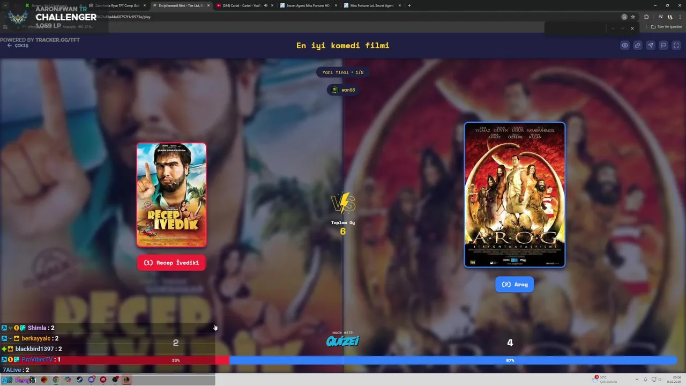The image size is (686, 386).
Task: Switch to Secret Agent Miss Fortune HD tab
Action: click(x=308, y=5)
